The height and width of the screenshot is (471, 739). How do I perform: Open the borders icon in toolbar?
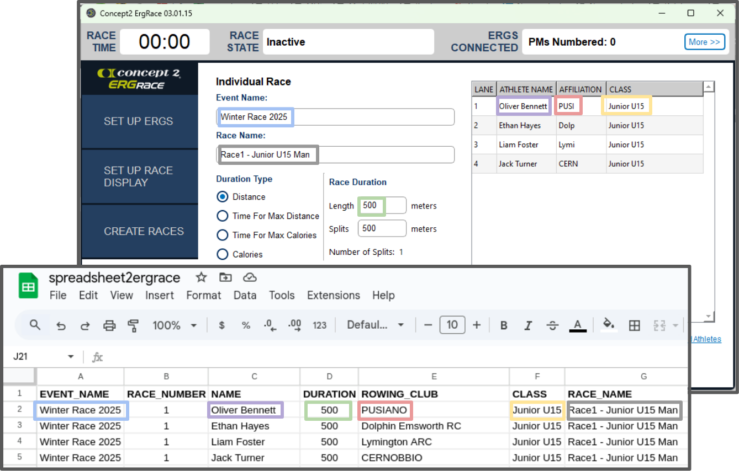(635, 325)
